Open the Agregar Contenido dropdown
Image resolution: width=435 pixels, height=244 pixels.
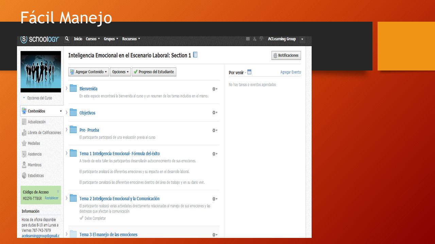(x=89, y=72)
